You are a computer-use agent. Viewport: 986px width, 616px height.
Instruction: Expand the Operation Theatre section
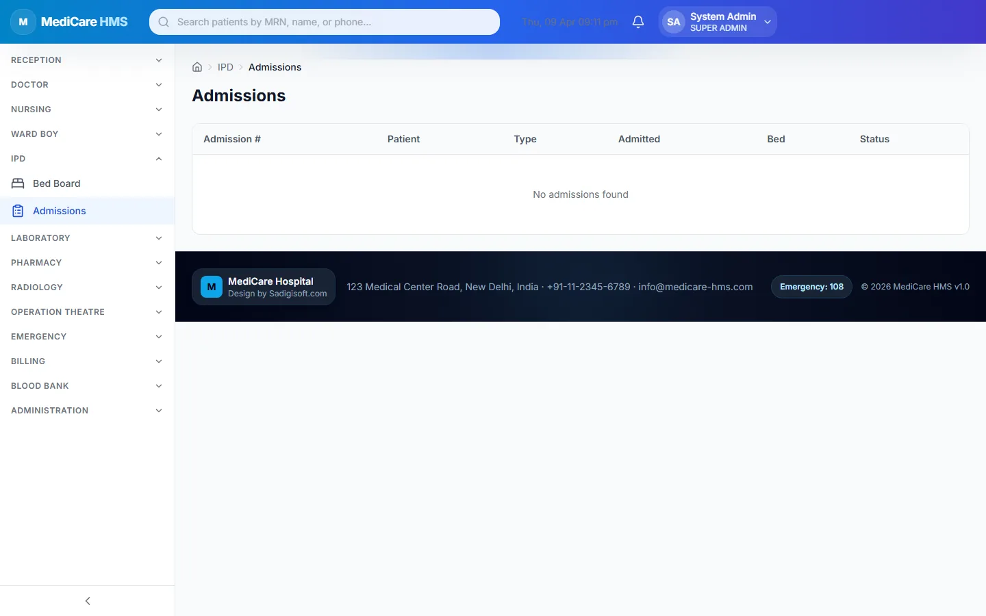[87, 312]
